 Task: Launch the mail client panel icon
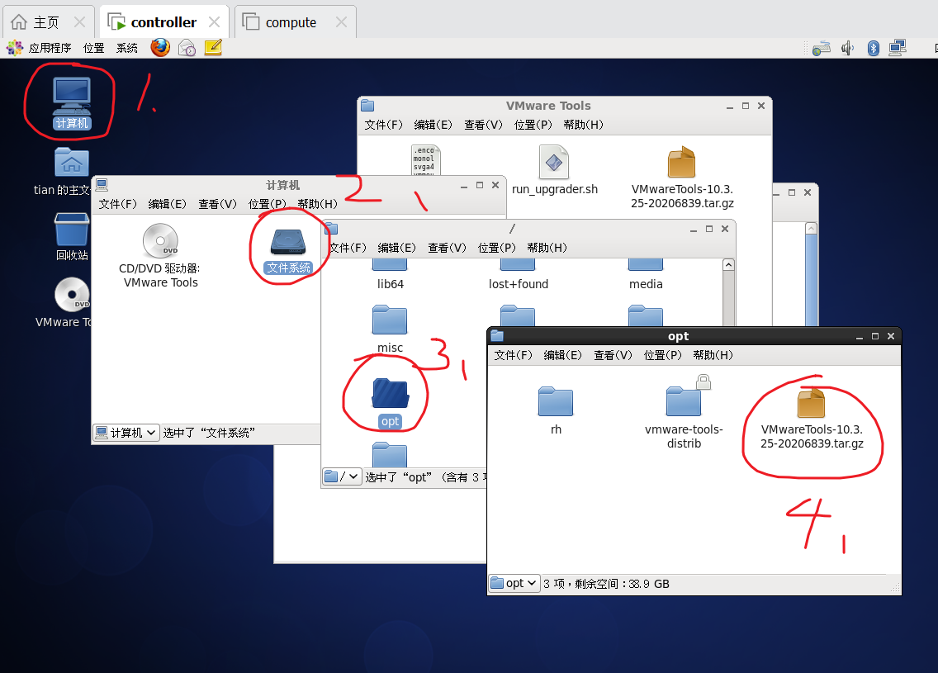pos(187,47)
